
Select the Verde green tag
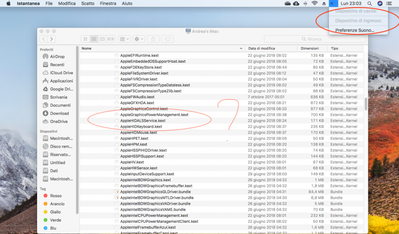[55, 220]
